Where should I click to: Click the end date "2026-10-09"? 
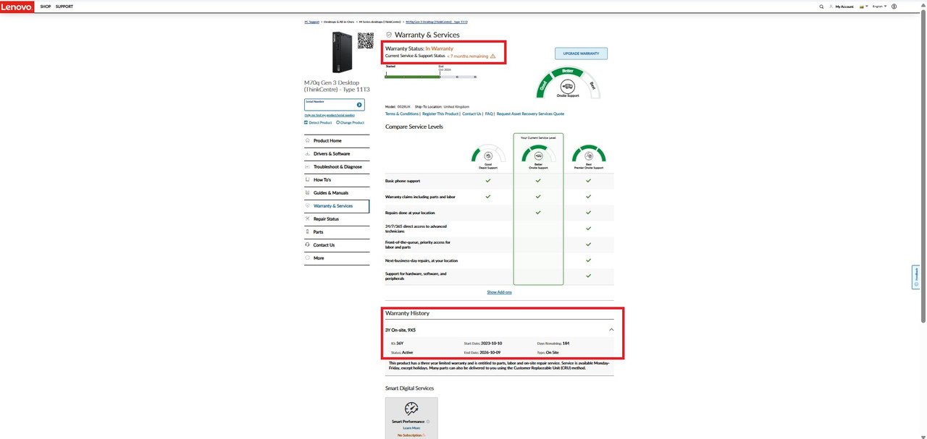[490, 352]
